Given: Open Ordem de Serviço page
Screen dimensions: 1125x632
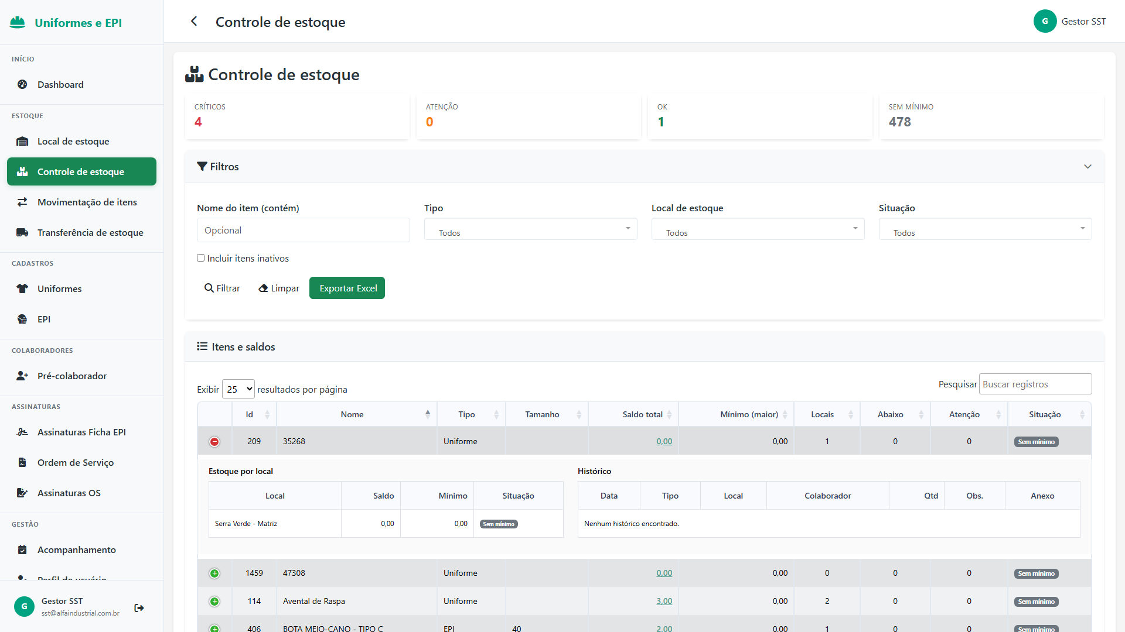Looking at the screenshot, I should [x=81, y=463].
